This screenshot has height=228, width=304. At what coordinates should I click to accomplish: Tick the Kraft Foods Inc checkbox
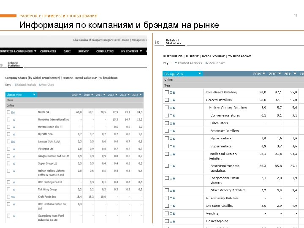[8, 197]
